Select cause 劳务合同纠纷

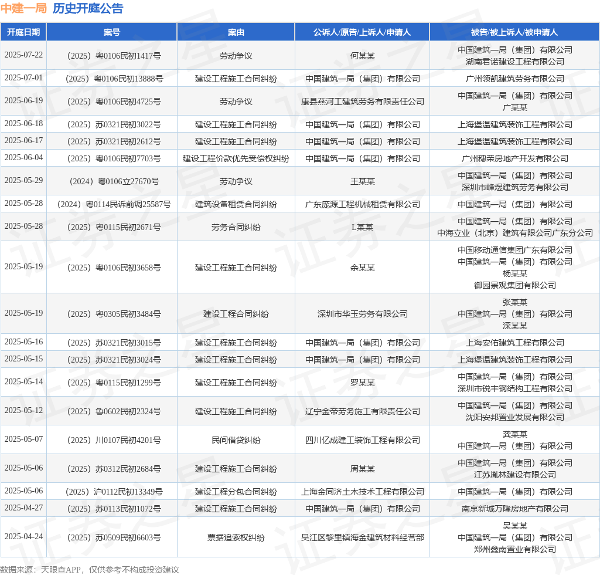coord(236,227)
